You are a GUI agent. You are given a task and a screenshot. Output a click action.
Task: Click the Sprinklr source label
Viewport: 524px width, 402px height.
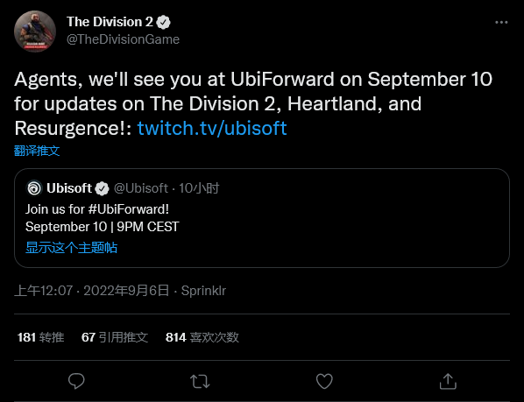203,291
